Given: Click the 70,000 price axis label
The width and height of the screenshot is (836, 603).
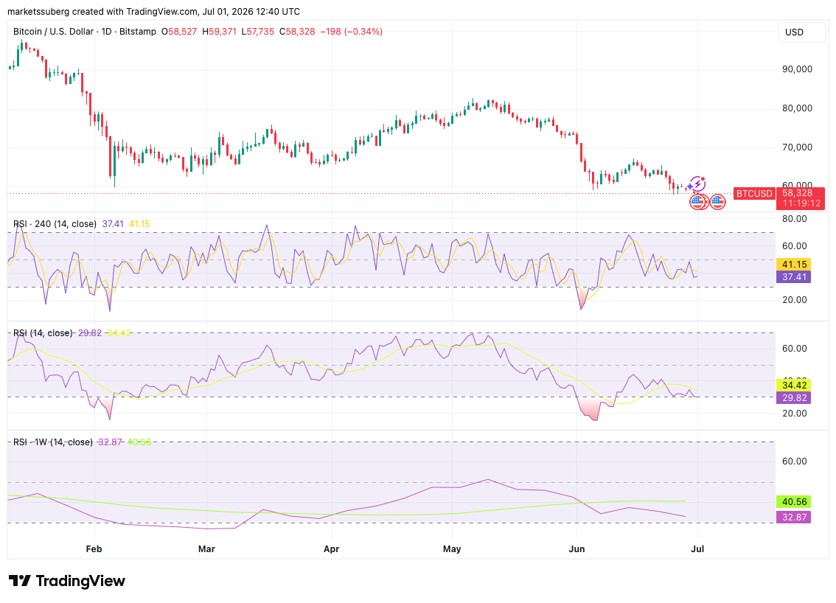Looking at the screenshot, I should click(797, 147).
